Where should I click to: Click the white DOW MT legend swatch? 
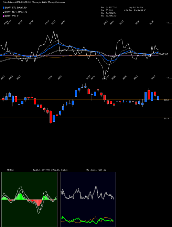coord(3,12)
